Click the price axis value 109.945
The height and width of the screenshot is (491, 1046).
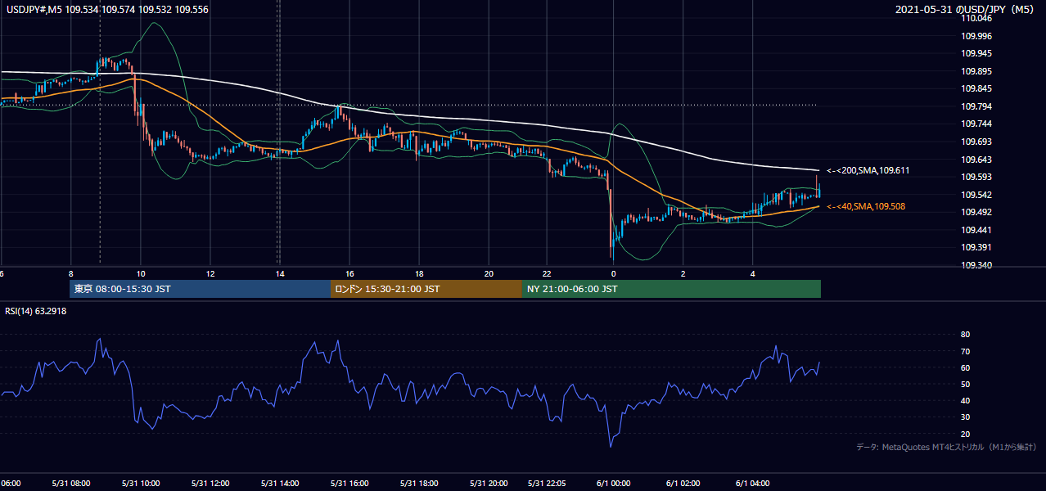[x=978, y=54]
